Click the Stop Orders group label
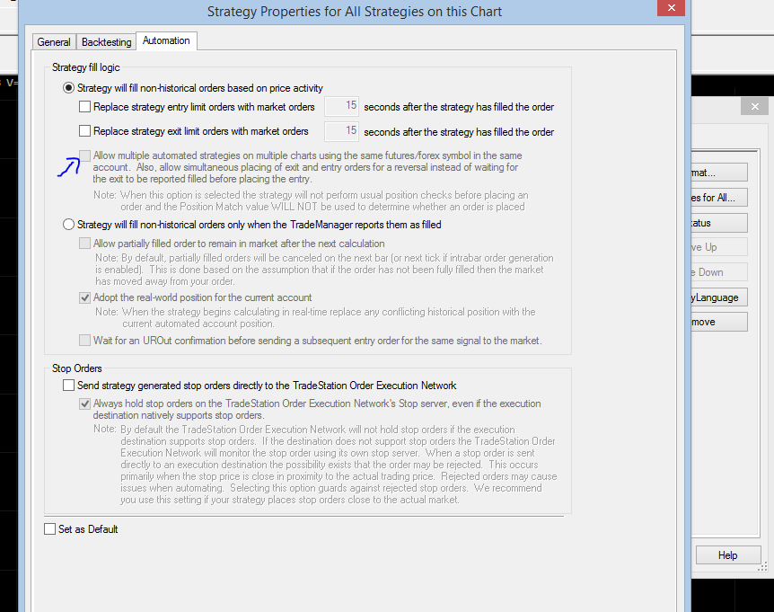Image resolution: width=774 pixels, height=612 pixels. (x=77, y=368)
